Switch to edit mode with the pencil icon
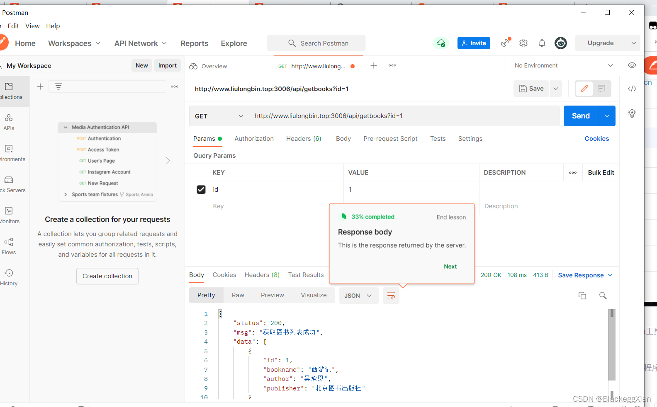657x407 pixels. click(x=584, y=89)
